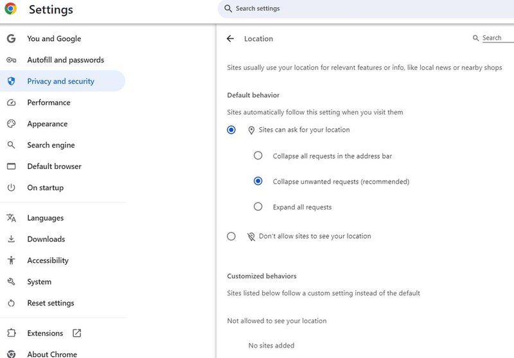The height and width of the screenshot is (358, 514).
Task: Click the translate icon for Languages
Action: (x=11, y=218)
